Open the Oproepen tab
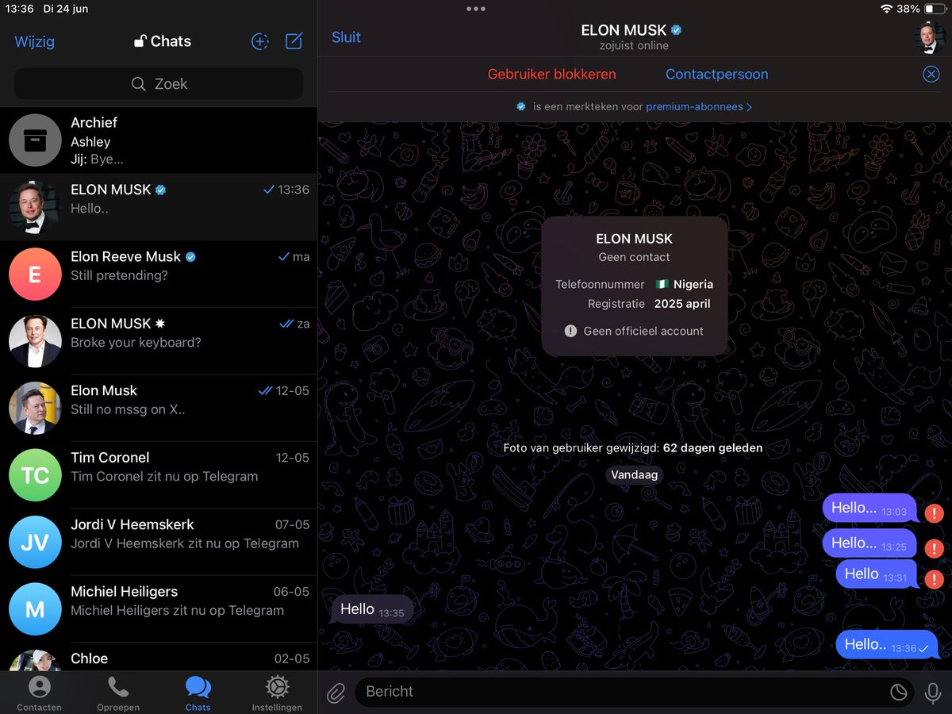The height and width of the screenshot is (714, 952). [118, 693]
